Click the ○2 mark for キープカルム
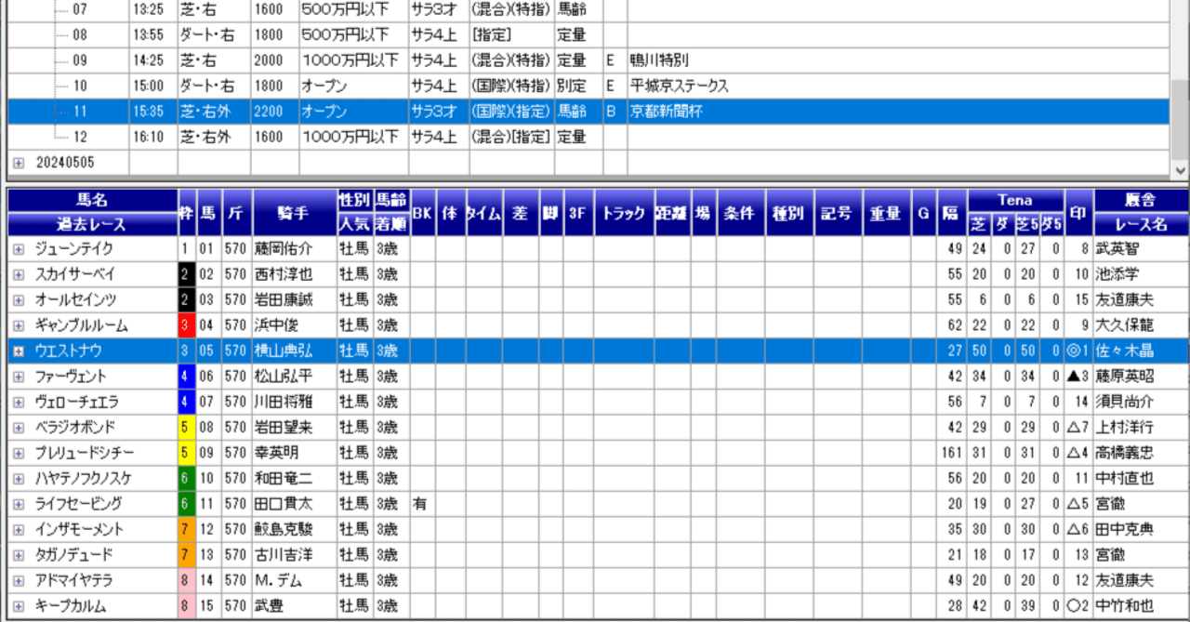1190x622 pixels. click(1078, 605)
